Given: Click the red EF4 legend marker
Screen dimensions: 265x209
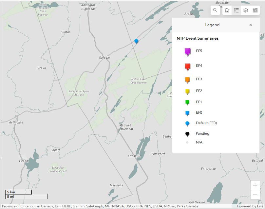Looking at the screenshot, I should tap(187, 66).
